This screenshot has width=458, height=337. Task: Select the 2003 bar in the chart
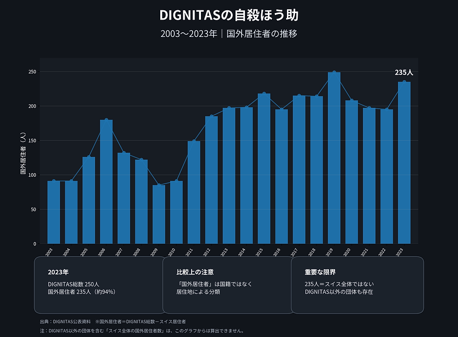pos(54,212)
